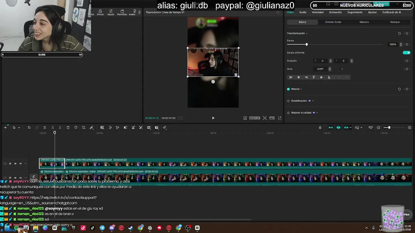
Task: Select the Retoque sub-tab
Action: (x=395, y=22)
